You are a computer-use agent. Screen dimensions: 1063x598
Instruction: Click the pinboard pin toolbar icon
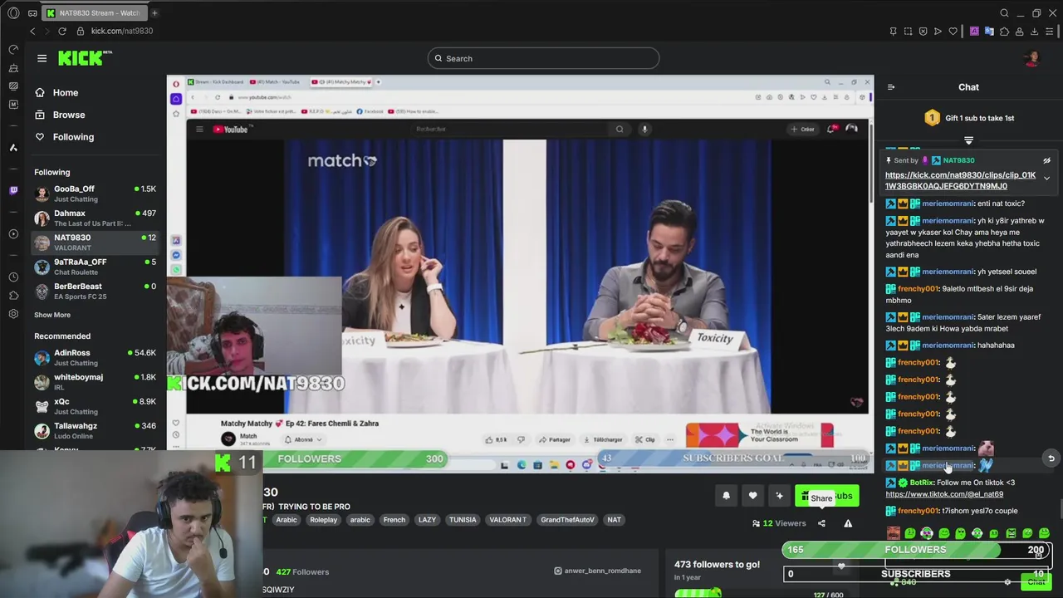pos(893,32)
